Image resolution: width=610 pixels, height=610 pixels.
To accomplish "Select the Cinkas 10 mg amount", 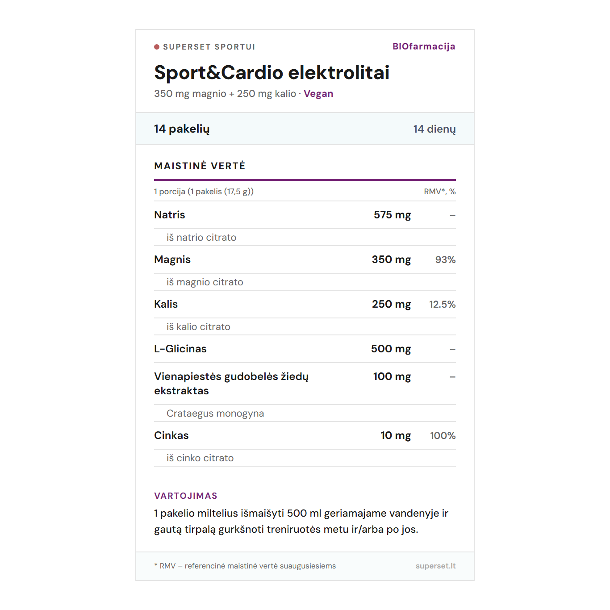I will (396, 435).
